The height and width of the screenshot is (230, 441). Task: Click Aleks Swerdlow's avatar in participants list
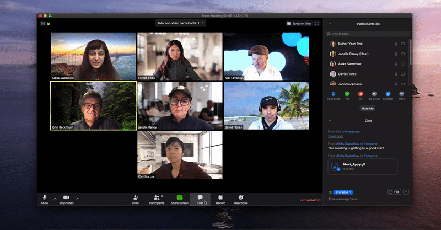point(333,64)
